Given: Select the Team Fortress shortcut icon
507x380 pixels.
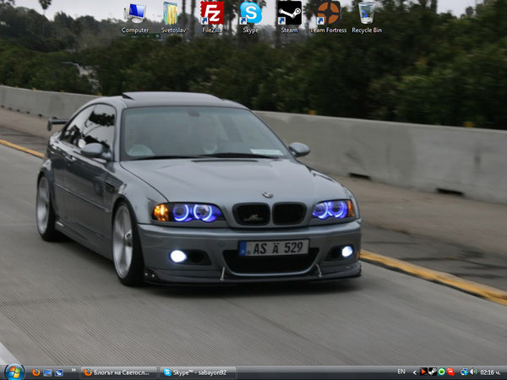Looking at the screenshot, I should click(328, 18).
